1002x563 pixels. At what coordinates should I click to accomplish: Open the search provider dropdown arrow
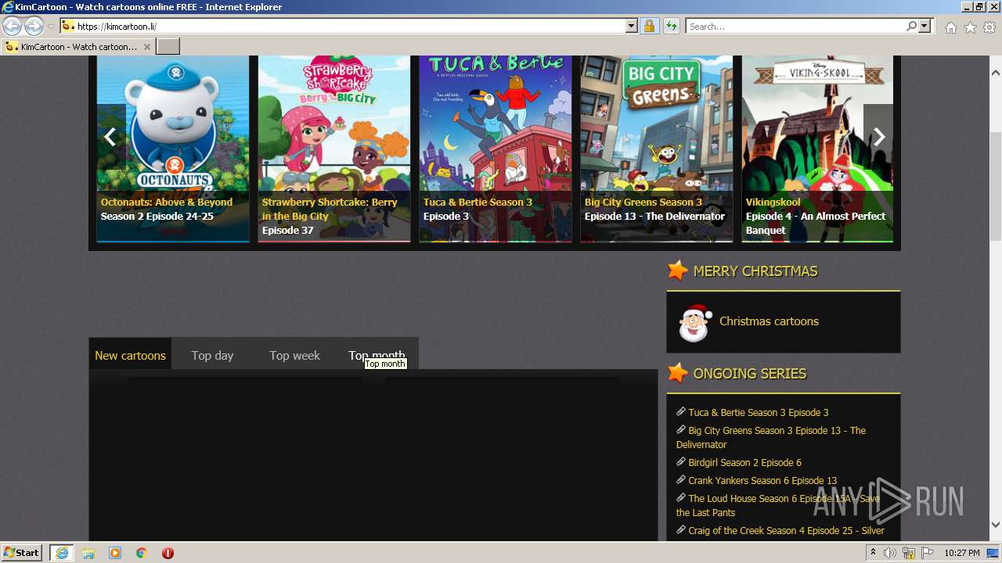[x=925, y=27]
